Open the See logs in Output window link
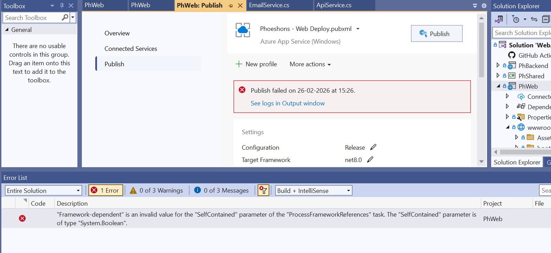This screenshot has height=253, width=551. tap(288, 103)
